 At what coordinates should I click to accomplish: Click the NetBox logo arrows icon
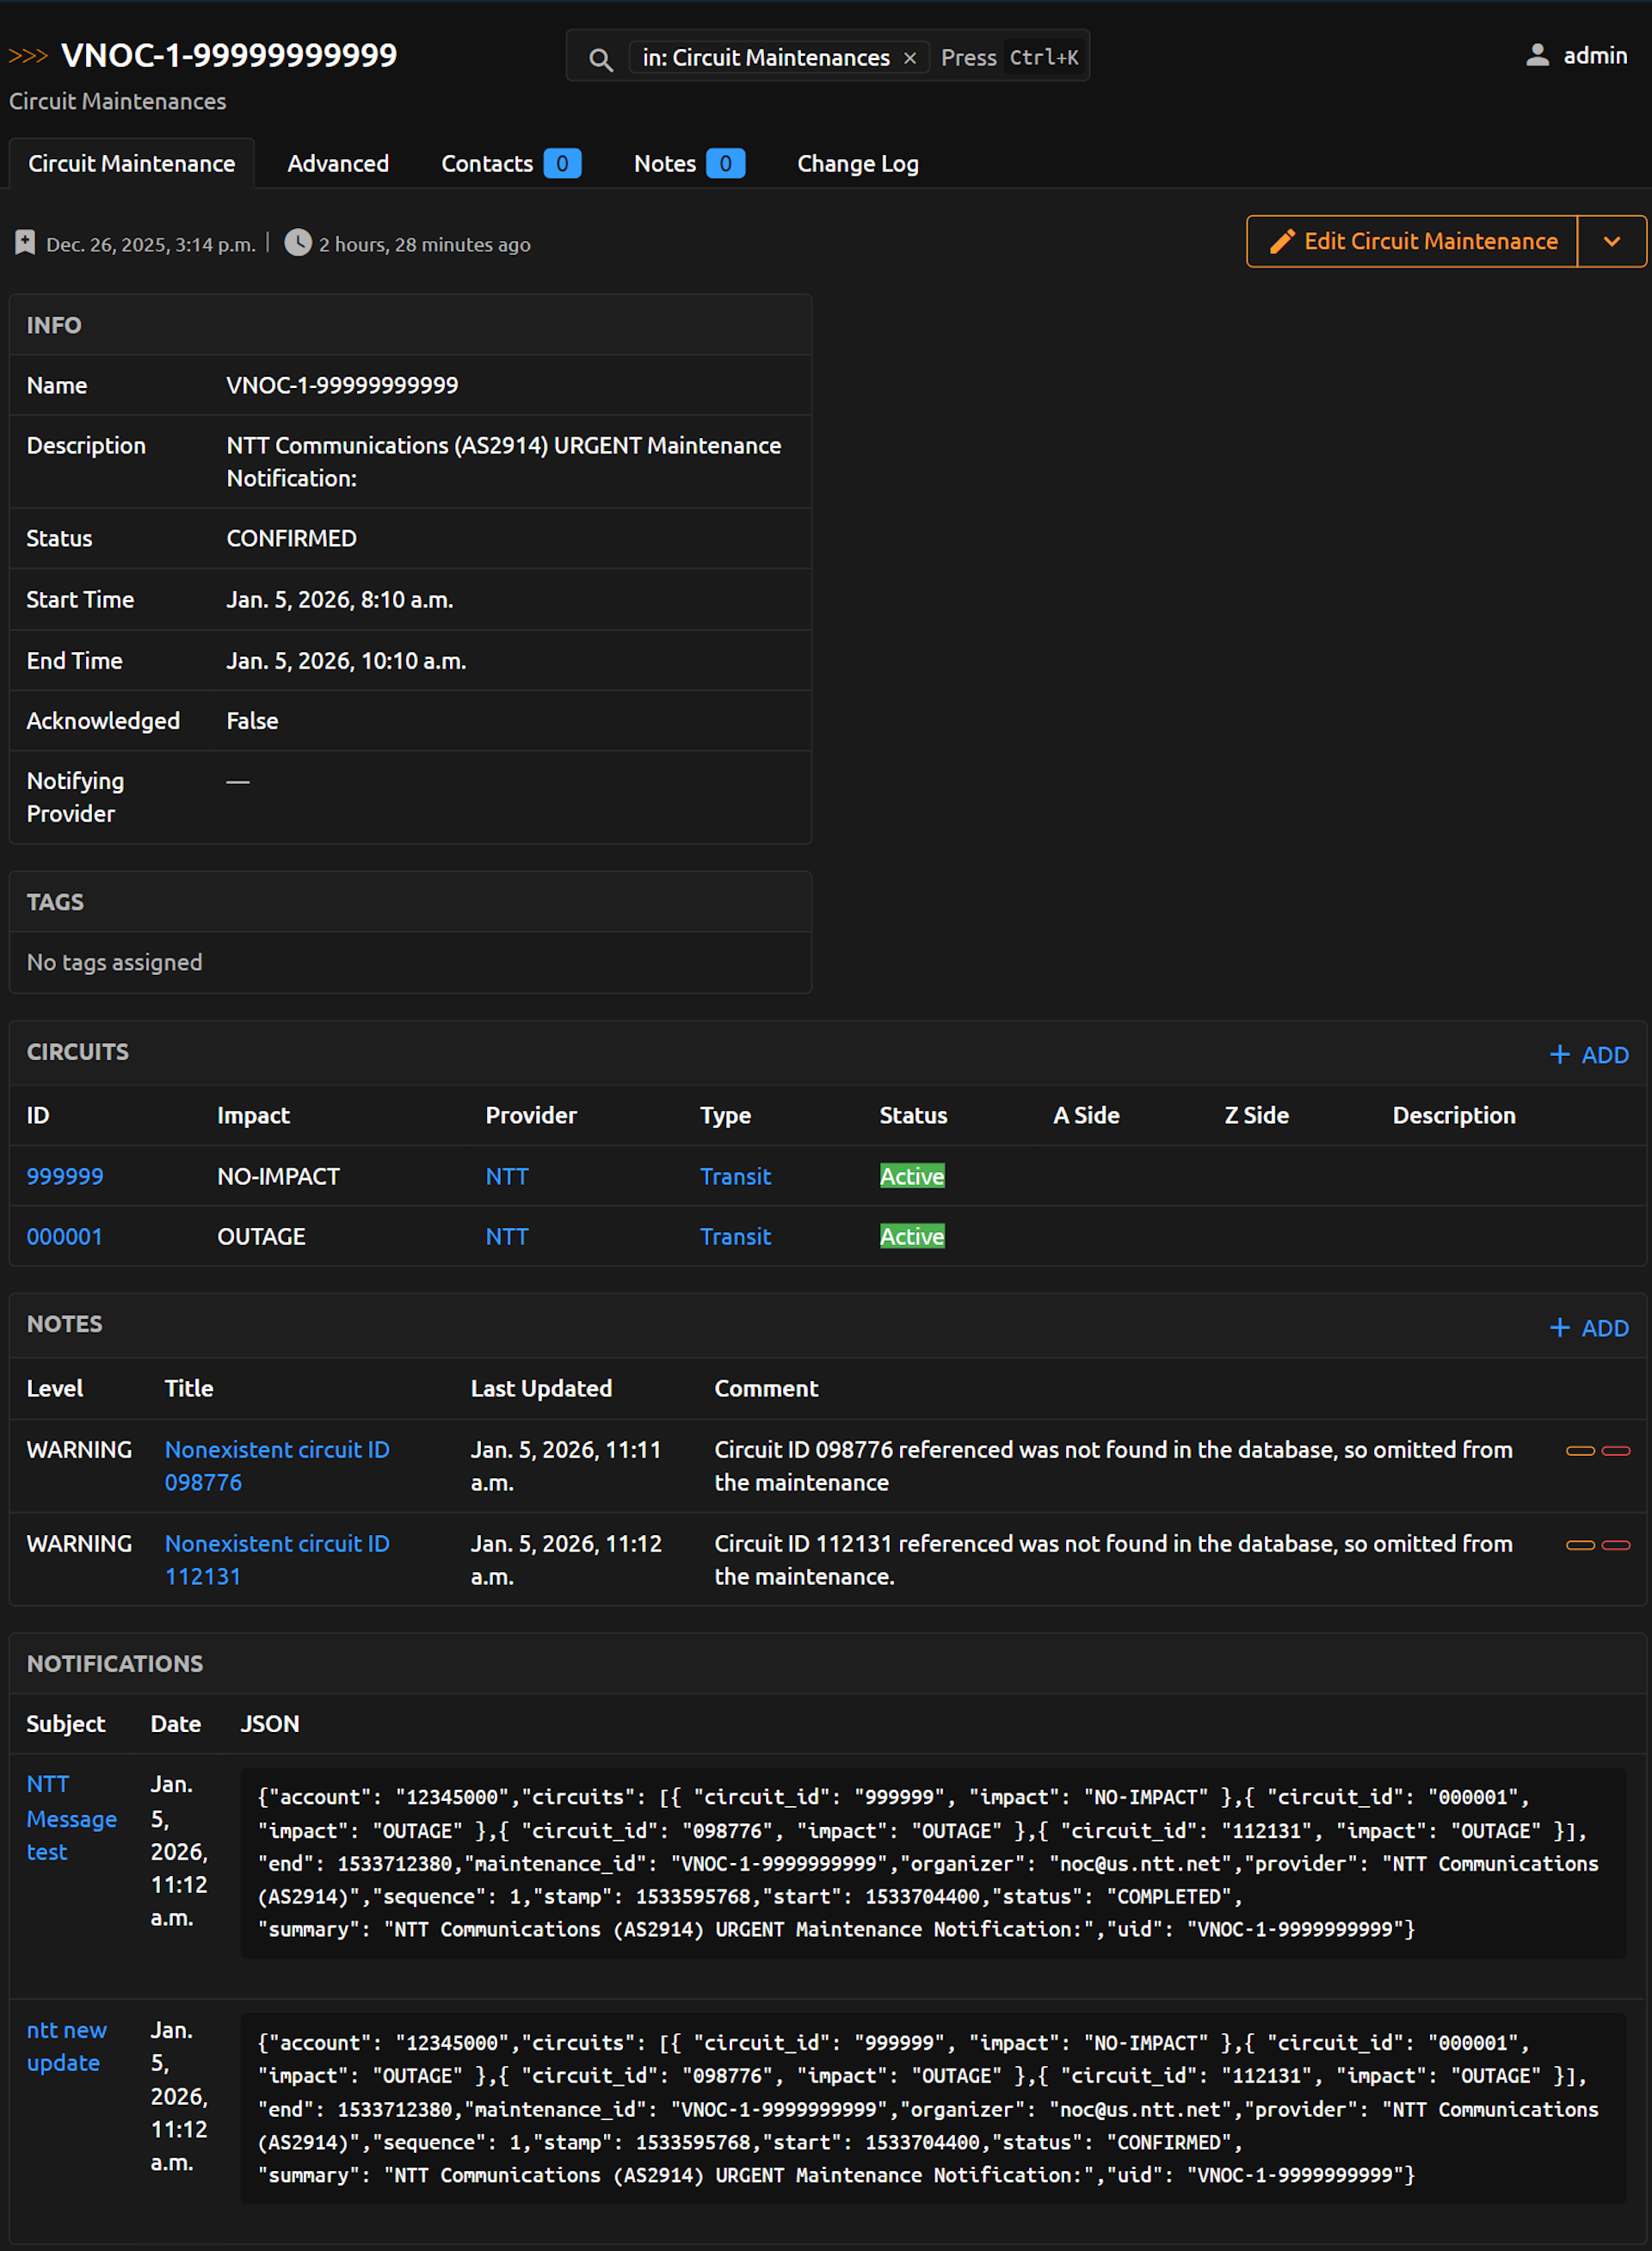tap(28, 56)
